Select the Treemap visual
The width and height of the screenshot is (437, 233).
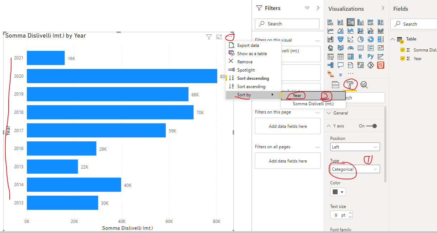[x=381, y=39]
